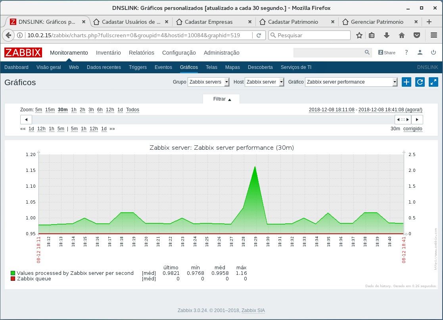This screenshot has height=320, width=443.
Task: Open Zabbix Share link
Action: click(x=387, y=53)
